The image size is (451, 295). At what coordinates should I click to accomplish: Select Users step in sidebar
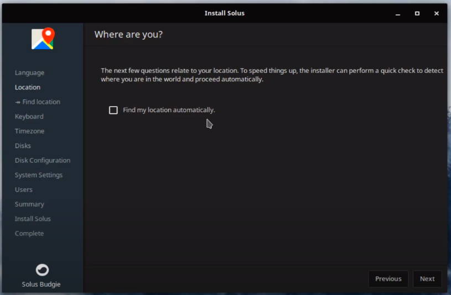coord(24,190)
